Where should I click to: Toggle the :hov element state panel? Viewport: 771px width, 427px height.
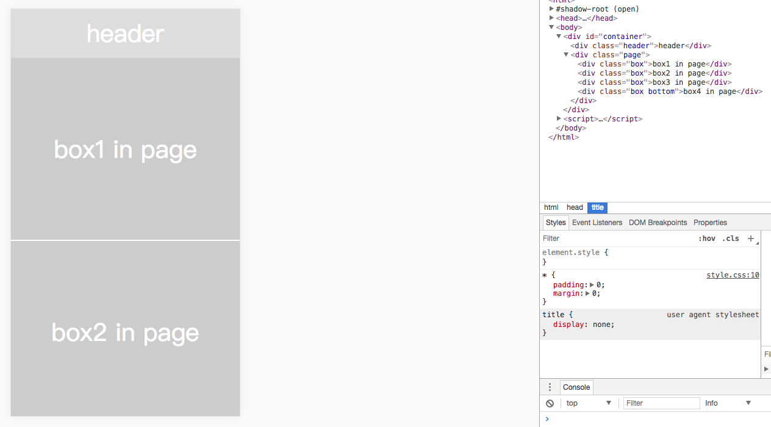point(707,239)
